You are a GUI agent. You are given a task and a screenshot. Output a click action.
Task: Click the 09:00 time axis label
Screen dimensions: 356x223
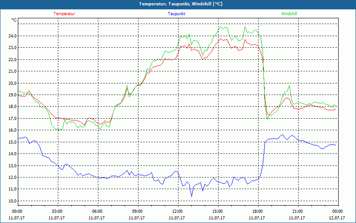coord(137,211)
